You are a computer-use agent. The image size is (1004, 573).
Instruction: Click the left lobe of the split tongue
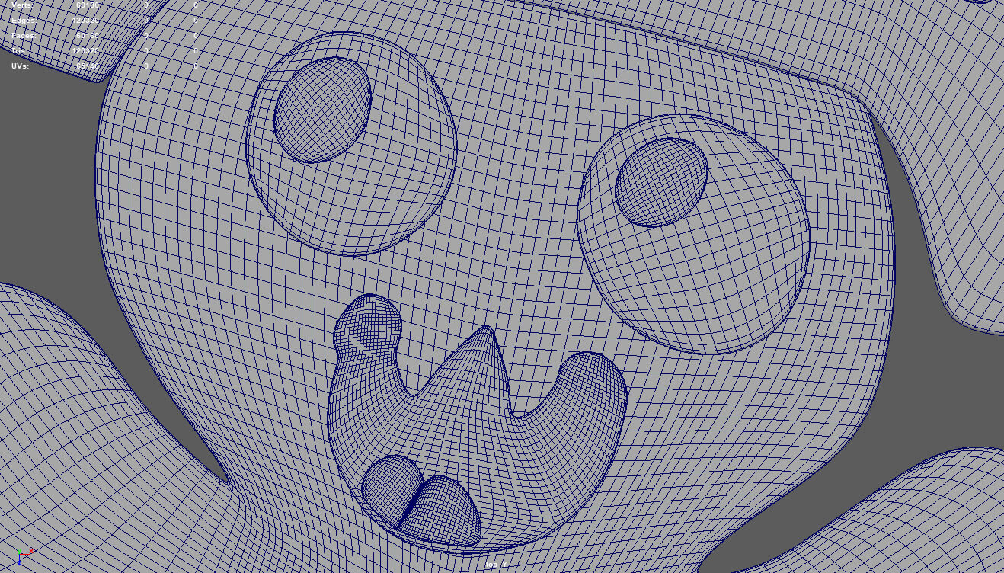390,488
